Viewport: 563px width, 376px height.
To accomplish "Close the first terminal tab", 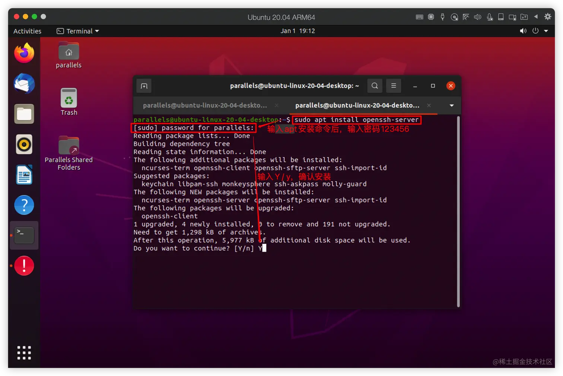I will (277, 105).
